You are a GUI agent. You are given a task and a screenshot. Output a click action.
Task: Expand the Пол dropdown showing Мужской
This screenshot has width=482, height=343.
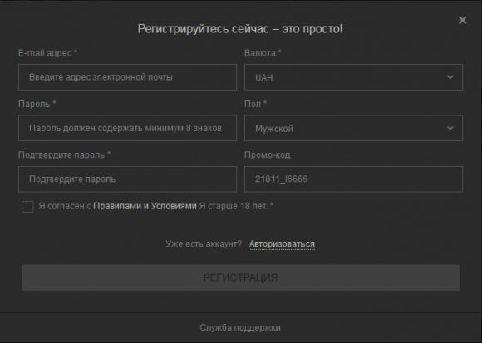(x=353, y=128)
